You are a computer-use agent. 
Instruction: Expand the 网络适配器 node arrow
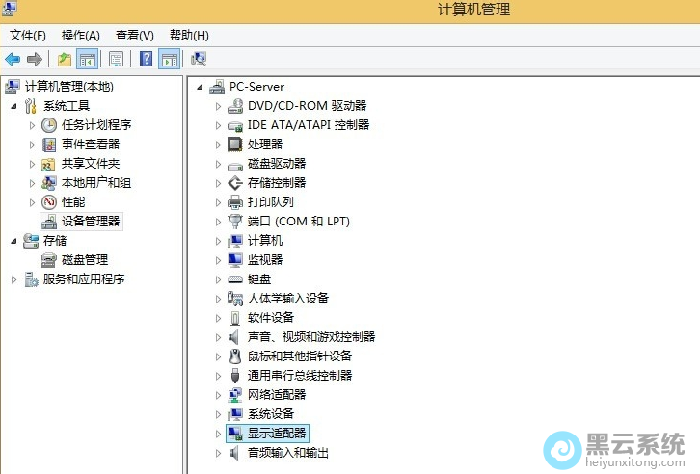click(219, 395)
